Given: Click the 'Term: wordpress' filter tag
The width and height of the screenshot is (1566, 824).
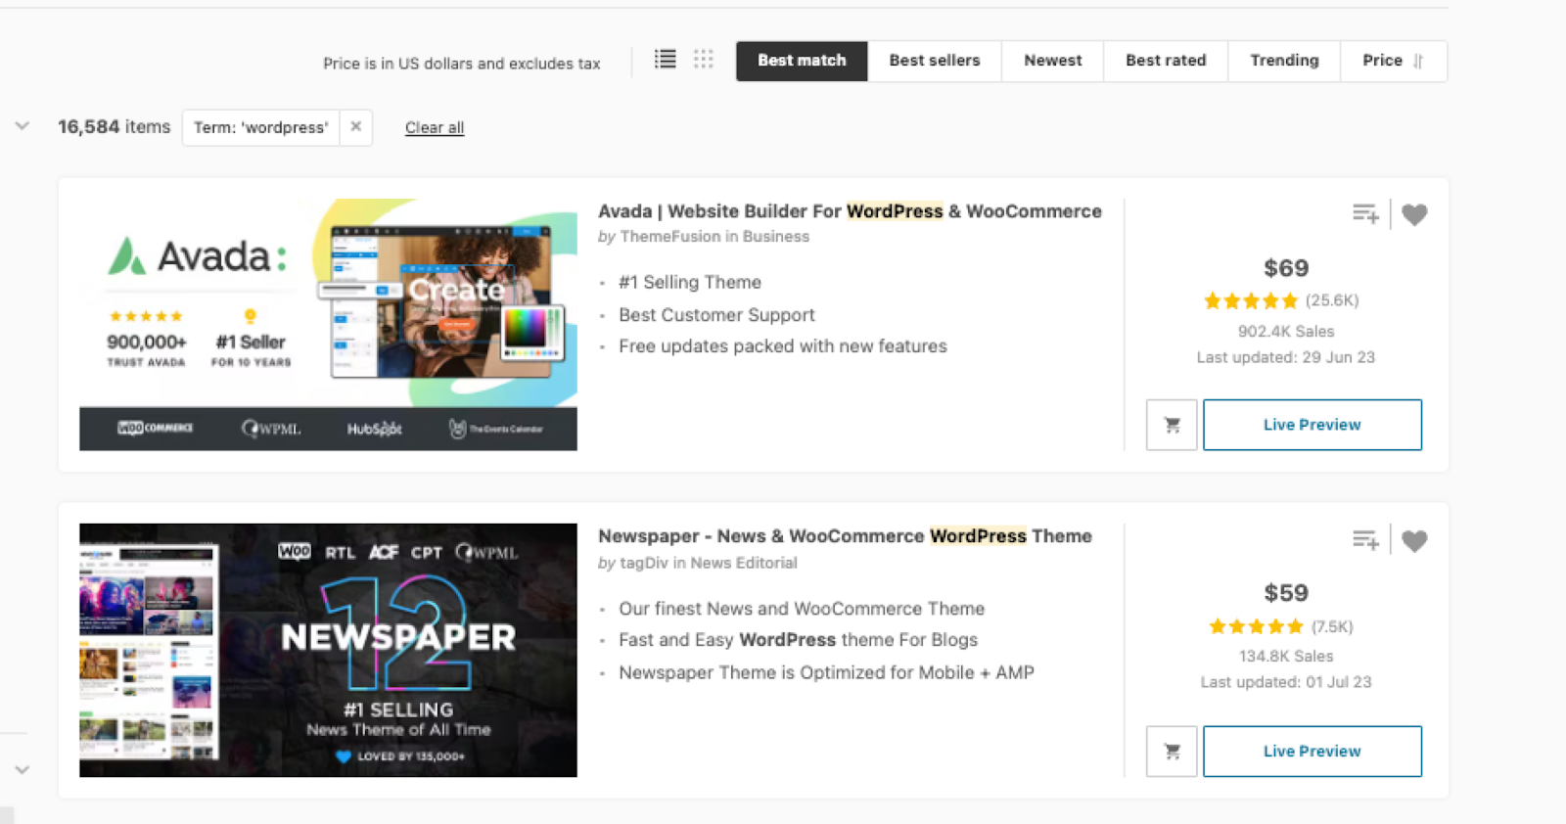Looking at the screenshot, I should pos(260,127).
